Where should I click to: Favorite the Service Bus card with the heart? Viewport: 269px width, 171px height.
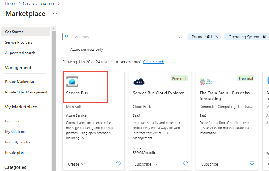click(x=118, y=163)
